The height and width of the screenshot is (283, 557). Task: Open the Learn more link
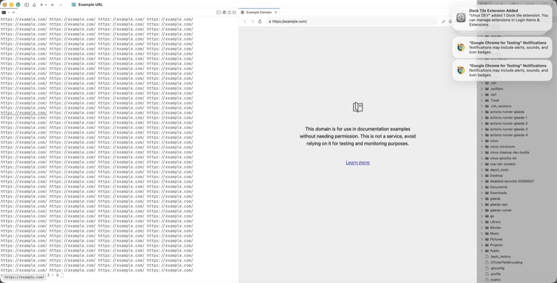(x=358, y=162)
